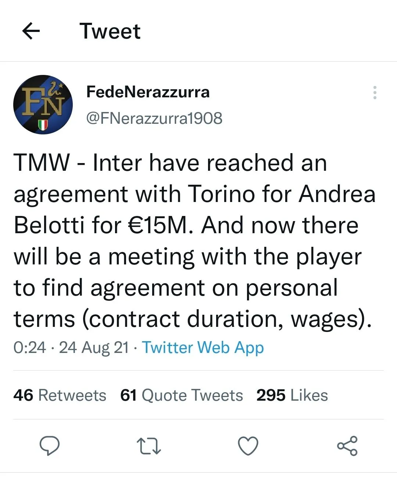
Task: Like the tweet with the heart icon
Action: [x=248, y=446]
